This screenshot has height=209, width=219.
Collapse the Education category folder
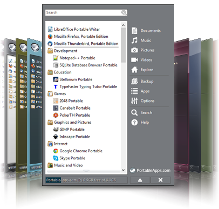pyautogui.click(x=50, y=72)
